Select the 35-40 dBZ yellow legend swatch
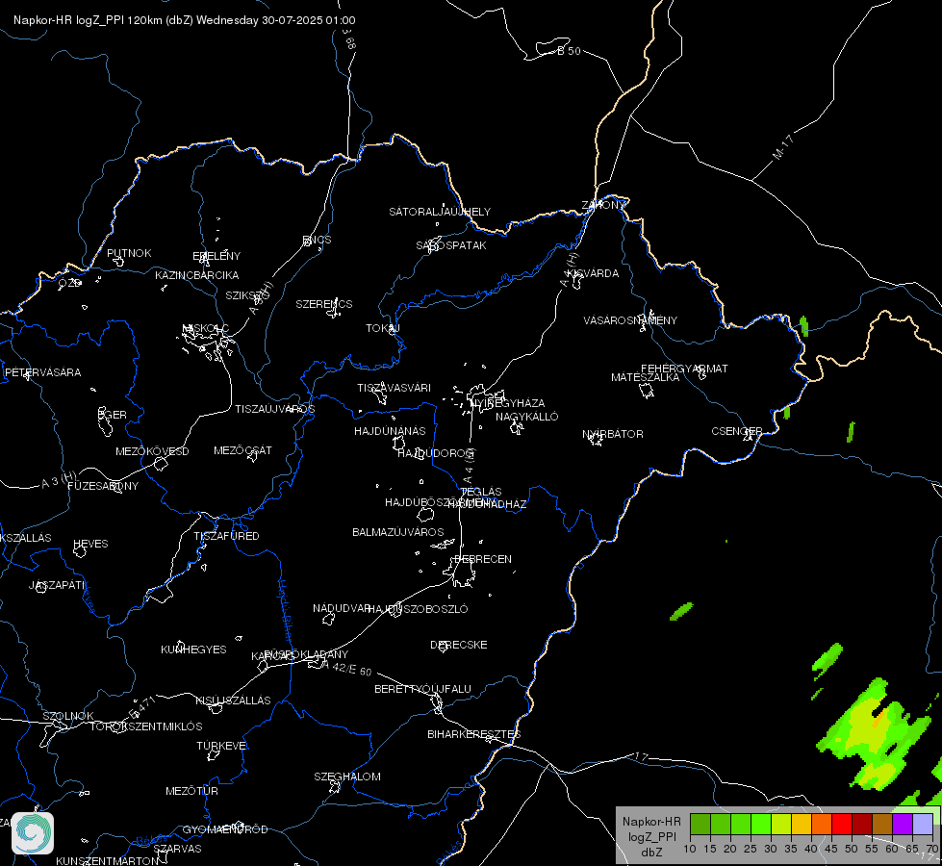The image size is (942, 866). click(x=802, y=825)
